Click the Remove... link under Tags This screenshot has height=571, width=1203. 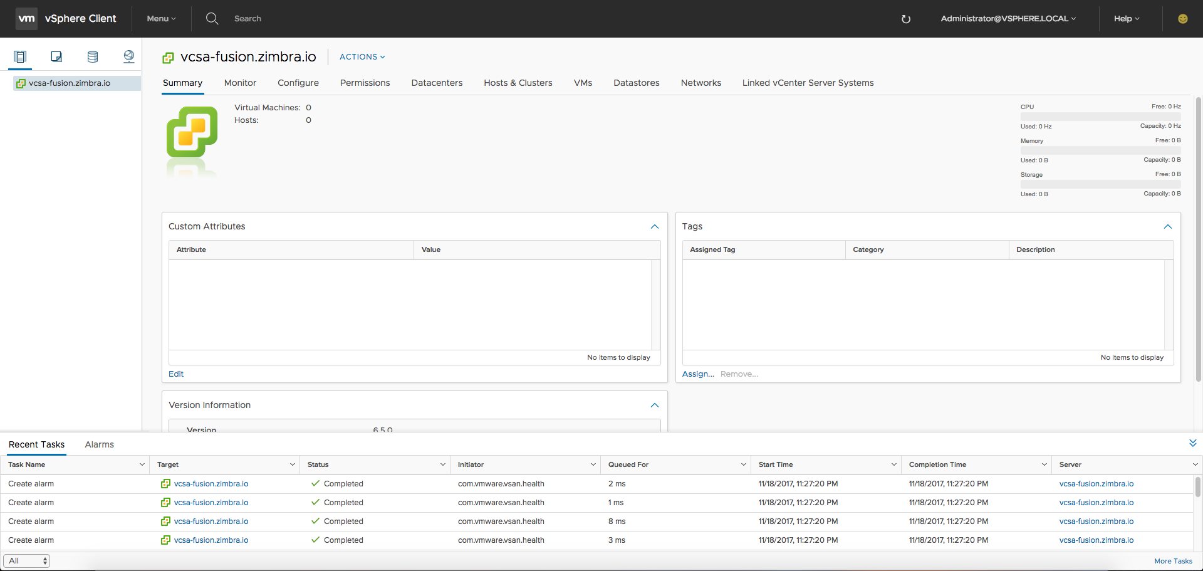click(x=739, y=374)
